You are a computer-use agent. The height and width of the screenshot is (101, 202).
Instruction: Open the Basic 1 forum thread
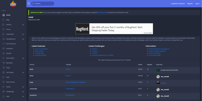tap(68, 69)
